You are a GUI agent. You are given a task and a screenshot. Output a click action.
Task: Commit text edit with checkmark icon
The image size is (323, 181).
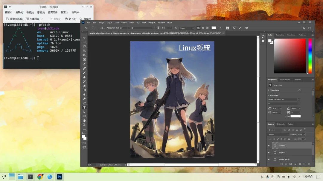coord(240,28)
